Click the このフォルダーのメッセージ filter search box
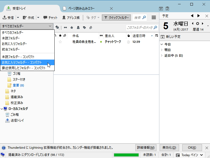Screen dimensions: 210x158 tap(142, 28)
